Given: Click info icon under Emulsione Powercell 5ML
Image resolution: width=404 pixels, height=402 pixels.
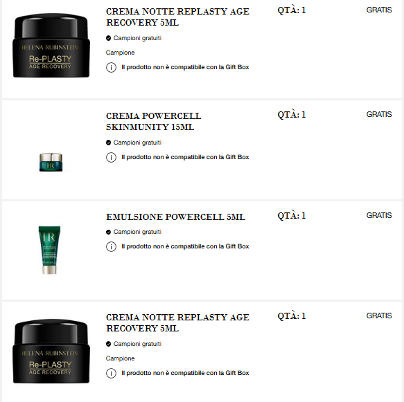Looking at the screenshot, I should point(111,246).
